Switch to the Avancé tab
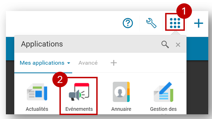 [x=88, y=63]
